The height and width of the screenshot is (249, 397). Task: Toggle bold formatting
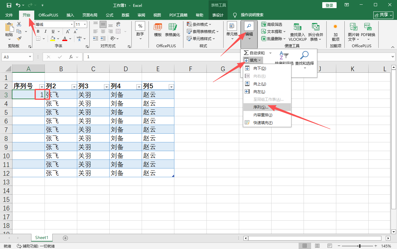38,31
